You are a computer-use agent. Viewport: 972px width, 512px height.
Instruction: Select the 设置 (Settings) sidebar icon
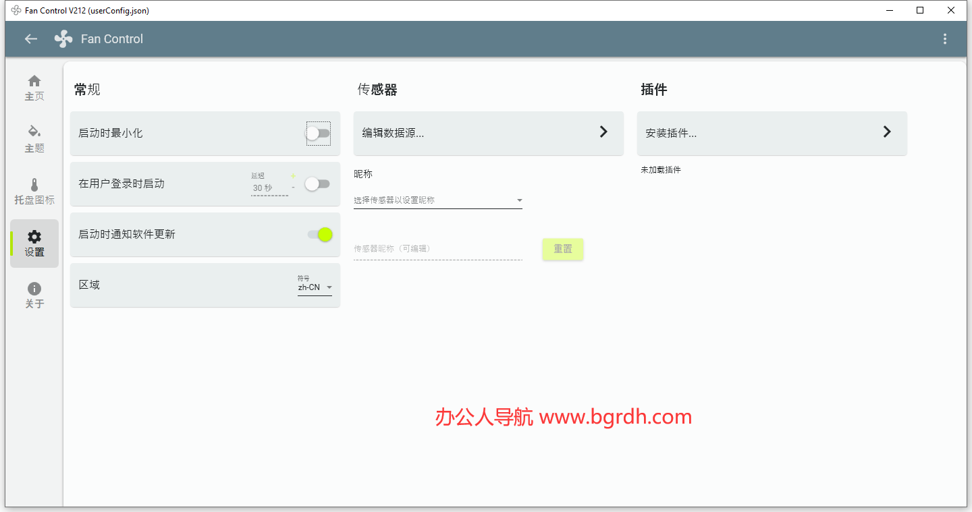click(34, 243)
